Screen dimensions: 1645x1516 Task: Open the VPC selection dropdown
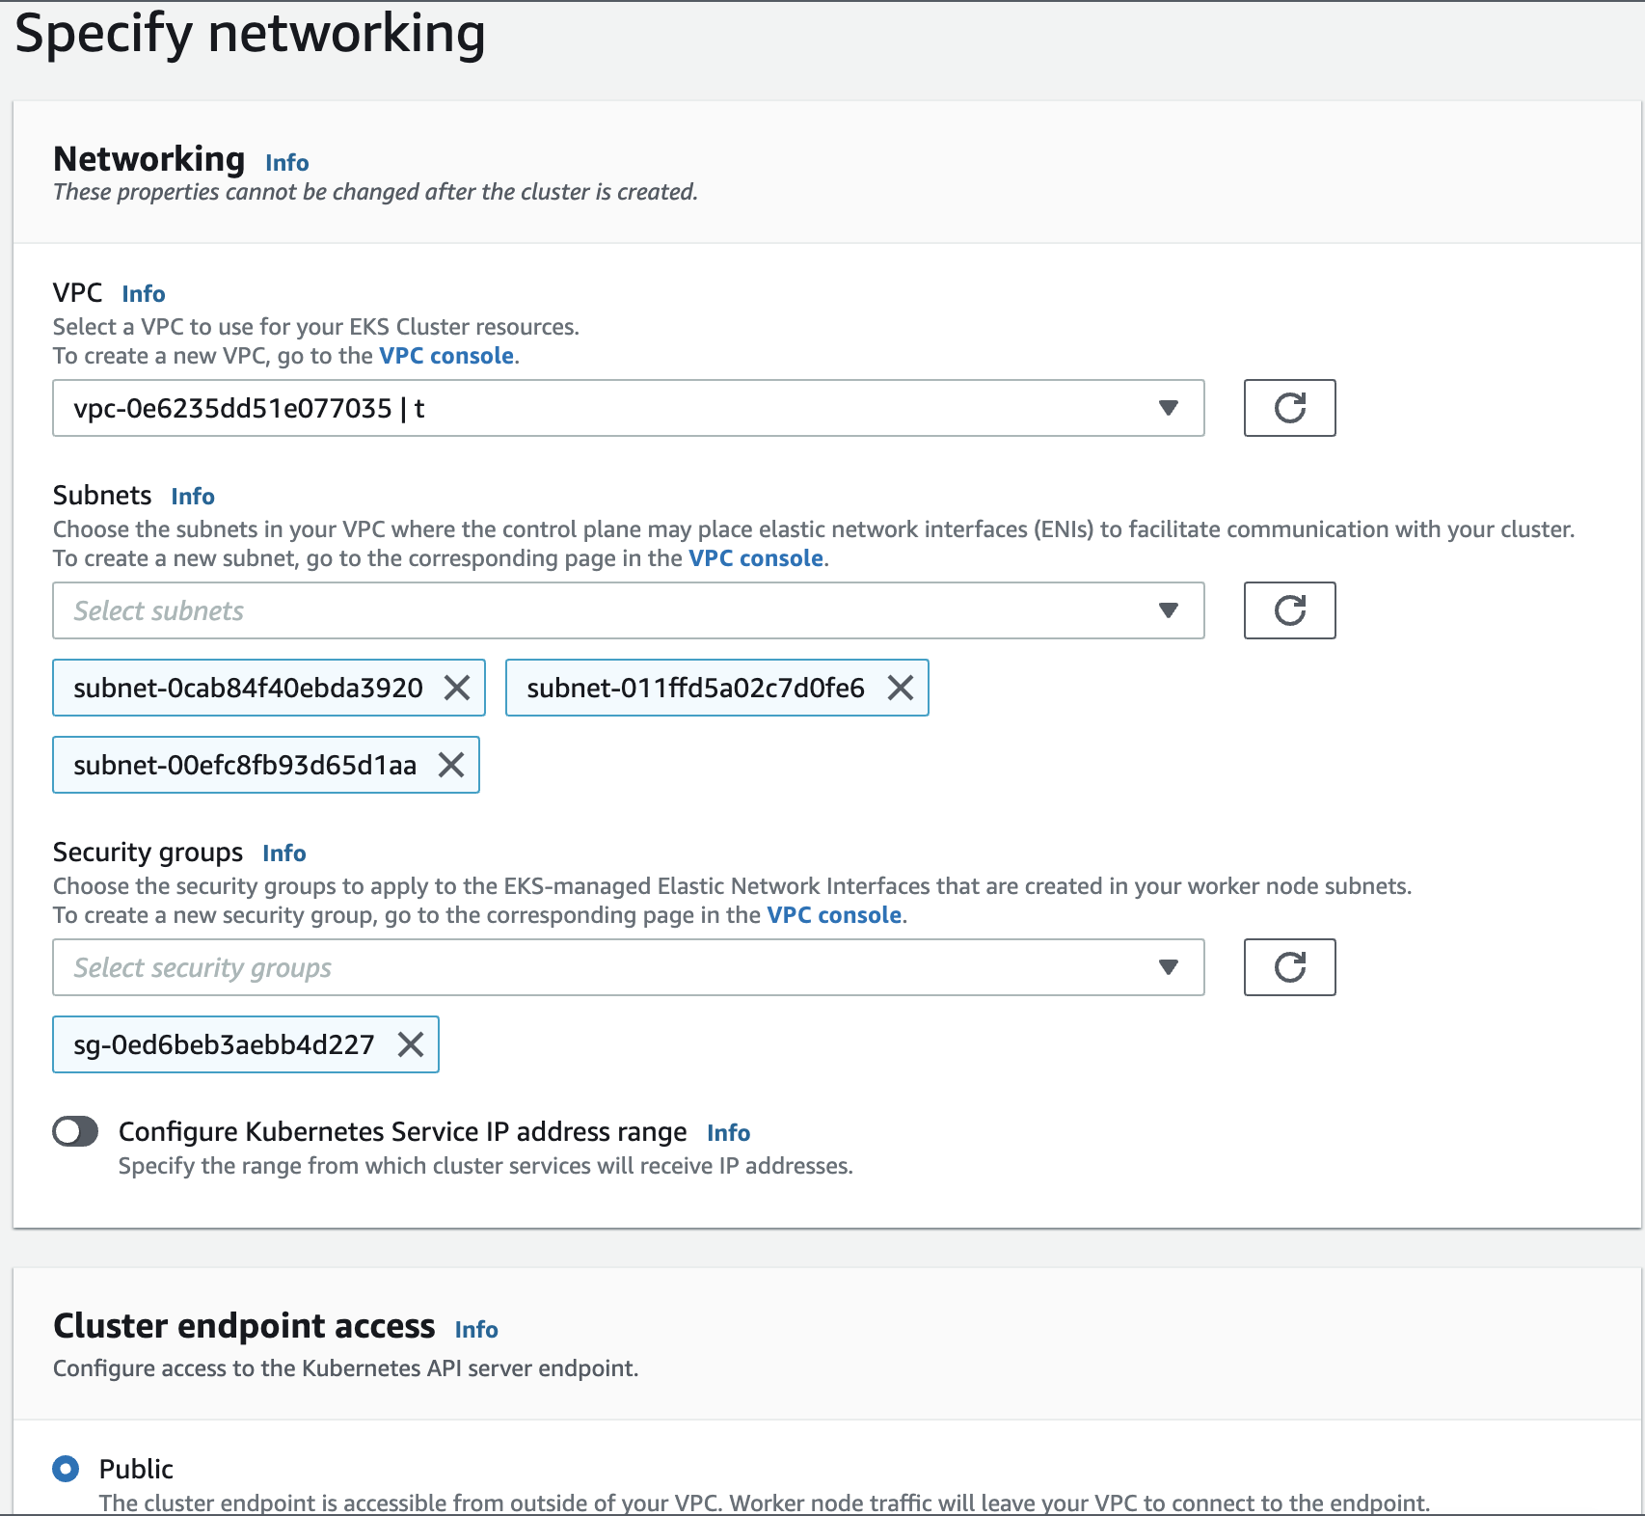tap(628, 408)
